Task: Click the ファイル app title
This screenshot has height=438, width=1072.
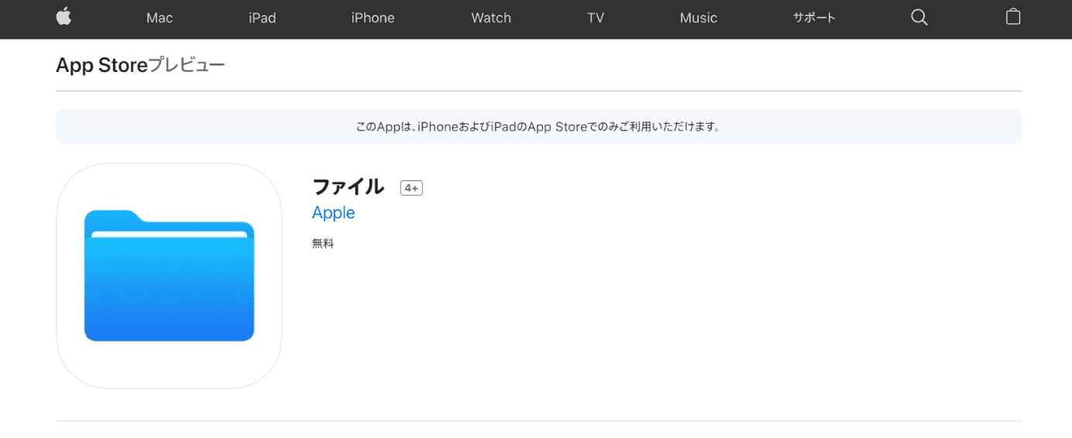Action: (x=349, y=186)
